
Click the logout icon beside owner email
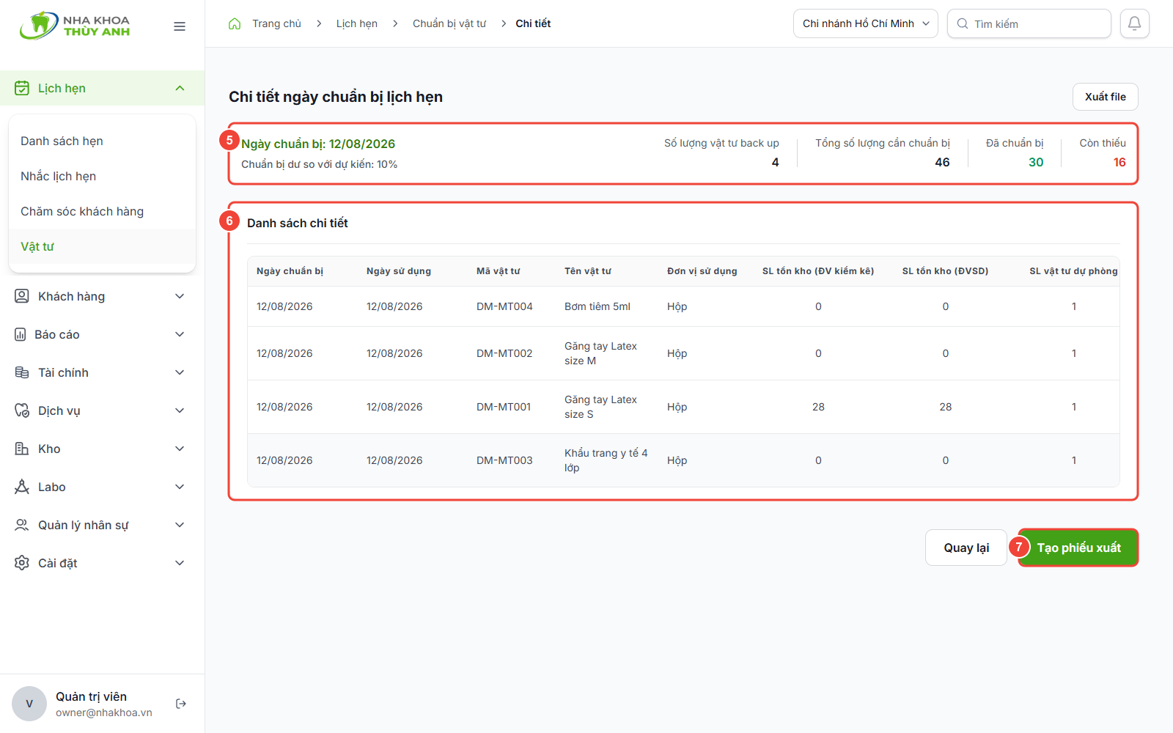(181, 704)
